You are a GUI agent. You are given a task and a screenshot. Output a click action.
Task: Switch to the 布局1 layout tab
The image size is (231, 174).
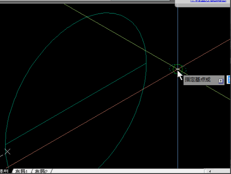21,172
